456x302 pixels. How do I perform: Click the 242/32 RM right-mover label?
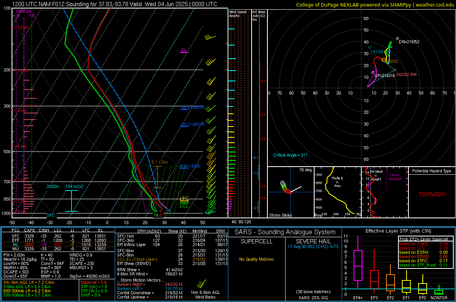pyautogui.click(x=406, y=74)
